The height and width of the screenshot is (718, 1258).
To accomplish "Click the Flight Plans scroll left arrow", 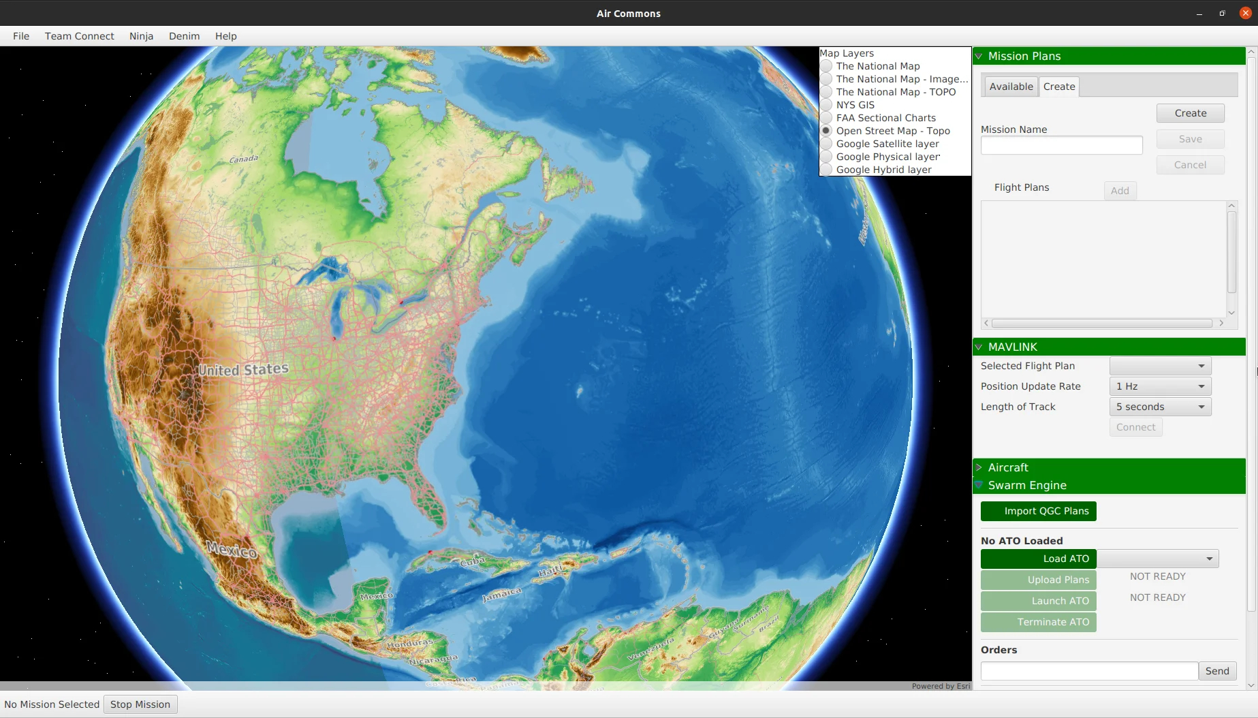I will (986, 324).
